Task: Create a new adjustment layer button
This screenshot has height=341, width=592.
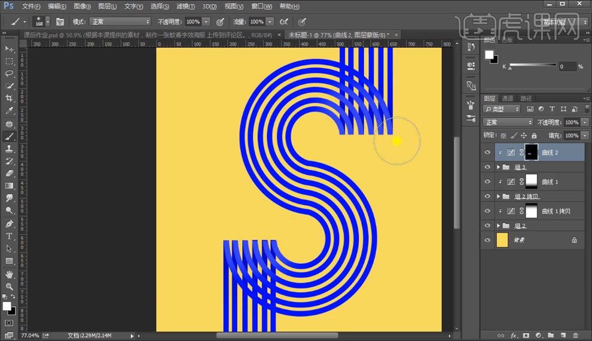Action: 538,335
